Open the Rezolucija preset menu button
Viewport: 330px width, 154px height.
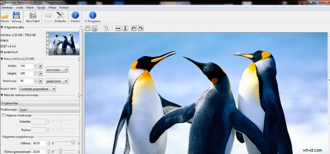pyautogui.click(x=41, y=81)
